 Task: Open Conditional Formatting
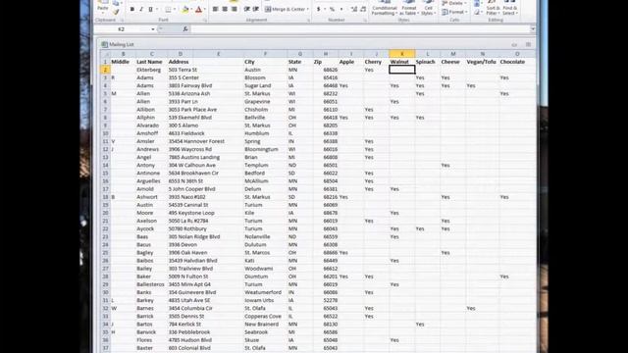pyautogui.click(x=384, y=8)
